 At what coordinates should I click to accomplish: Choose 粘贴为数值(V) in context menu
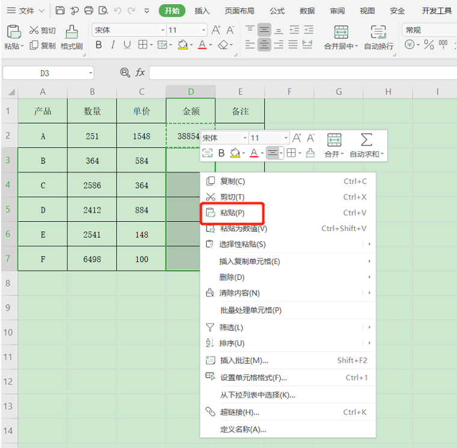pyautogui.click(x=288, y=229)
